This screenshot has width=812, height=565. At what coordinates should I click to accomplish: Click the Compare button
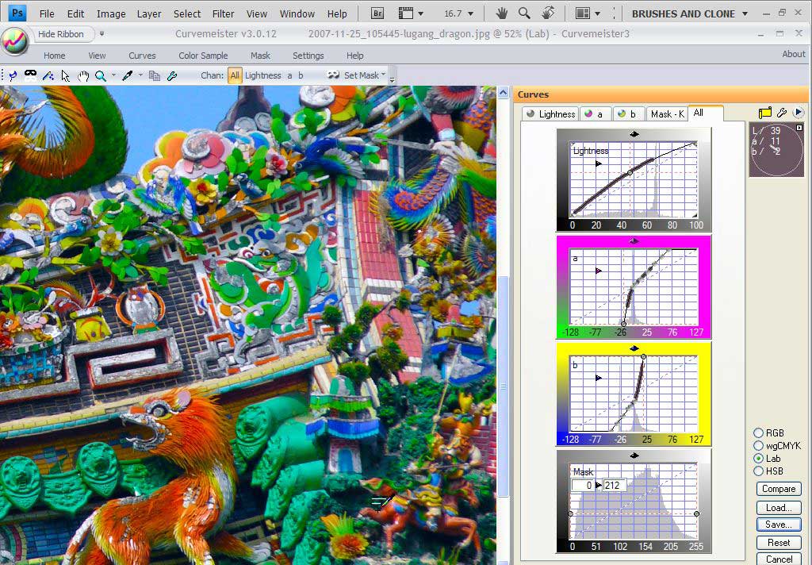pos(779,489)
